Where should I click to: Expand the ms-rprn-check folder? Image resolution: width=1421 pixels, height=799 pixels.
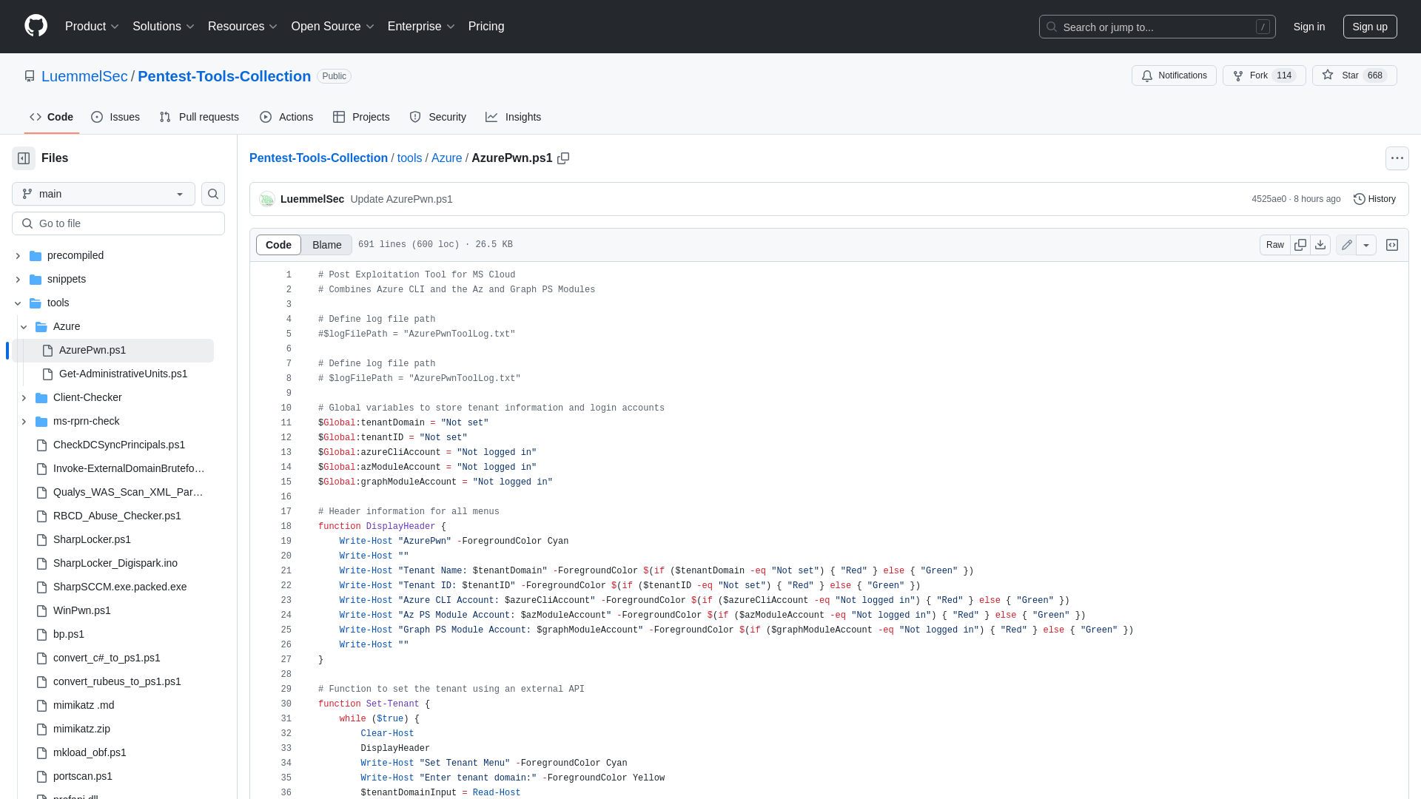[x=24, y=421]
